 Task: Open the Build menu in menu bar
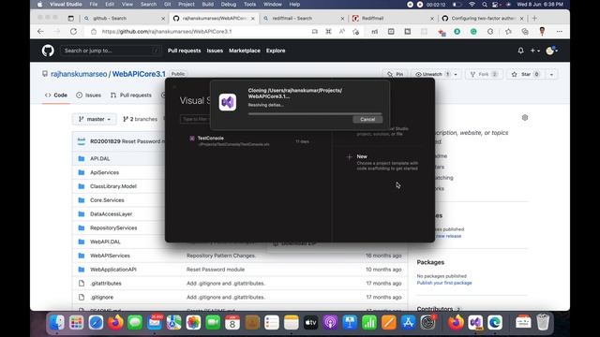[x=208, y=4]
